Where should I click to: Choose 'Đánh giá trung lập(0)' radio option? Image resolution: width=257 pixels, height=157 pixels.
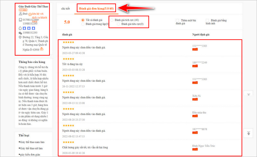tap(83, 24)
